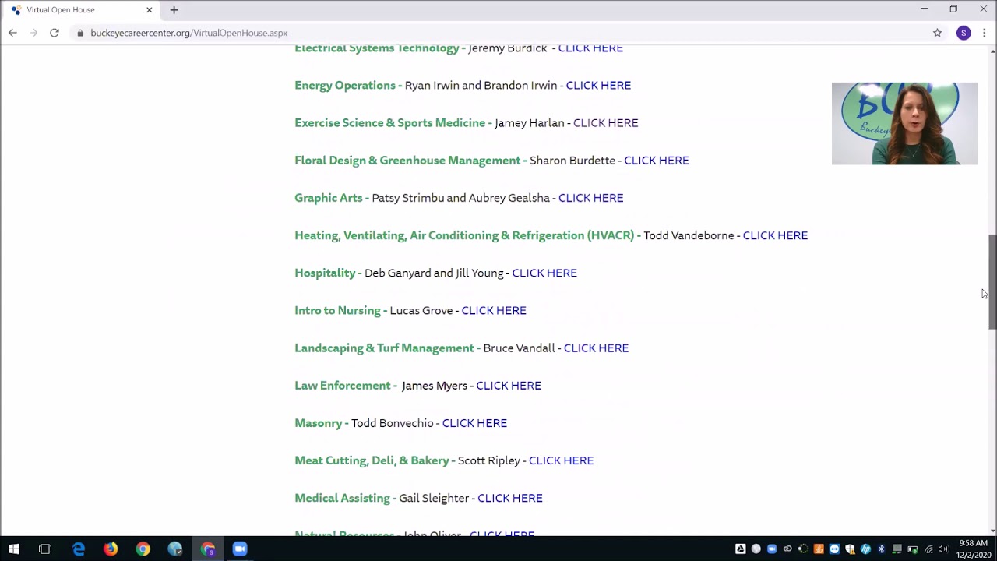Click the 'Law Enforcement' program heading

point(343,385)
